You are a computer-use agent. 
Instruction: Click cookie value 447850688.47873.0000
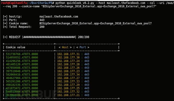tap(22, 68)
